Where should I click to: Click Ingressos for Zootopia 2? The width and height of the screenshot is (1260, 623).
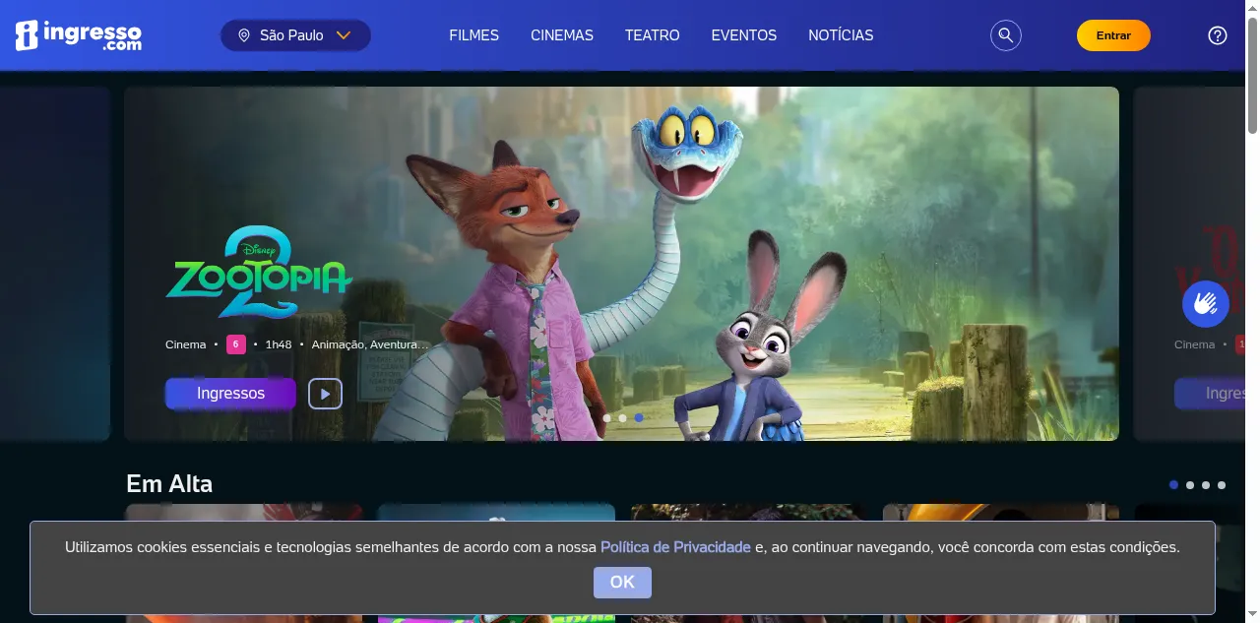[230, 394]
